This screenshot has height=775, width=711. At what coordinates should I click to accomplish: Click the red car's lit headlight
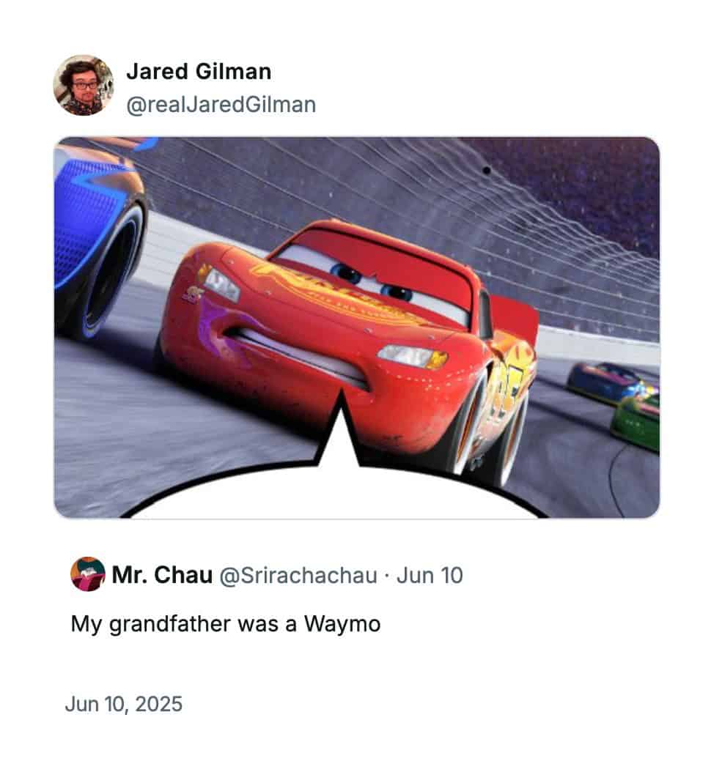pyautogui.click(x=413, y=356)
